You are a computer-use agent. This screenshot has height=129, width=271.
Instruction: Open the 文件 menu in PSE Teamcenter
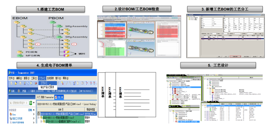tap(12, 78)
